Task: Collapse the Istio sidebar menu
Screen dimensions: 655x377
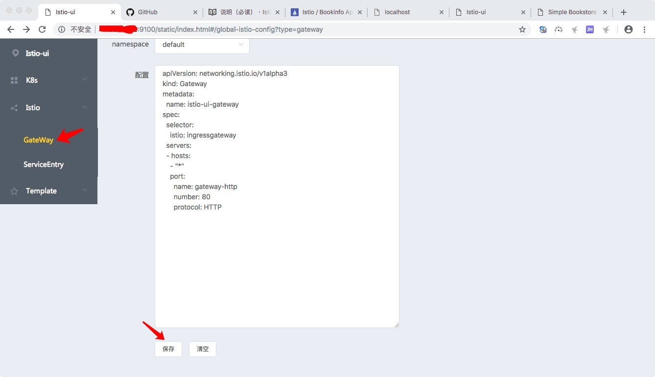Action: 49,108
